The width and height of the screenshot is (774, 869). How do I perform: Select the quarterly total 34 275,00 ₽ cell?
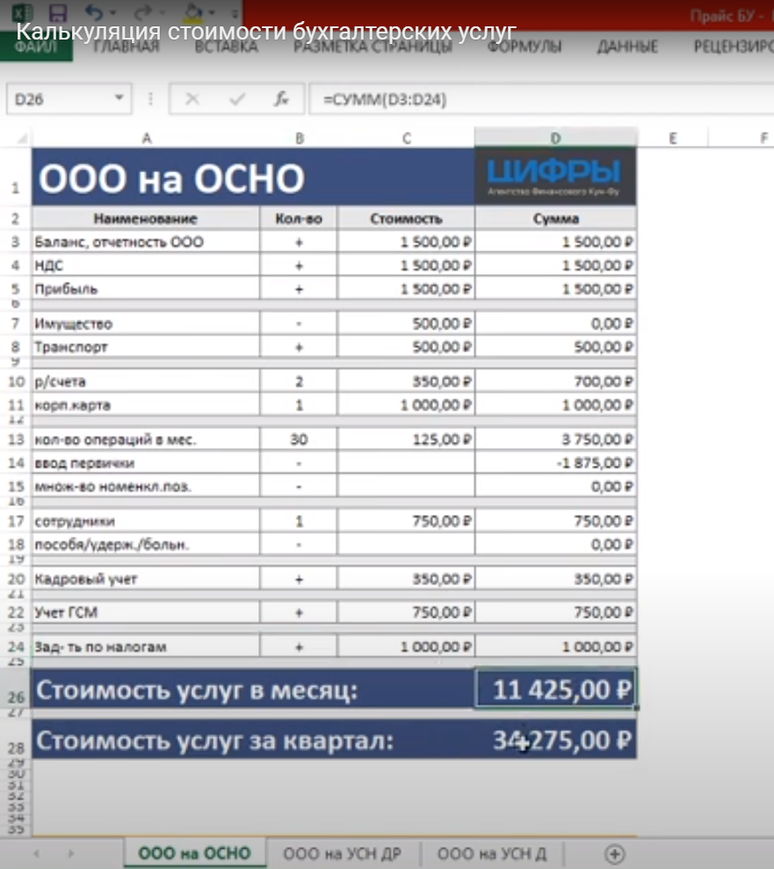[556, 740]
